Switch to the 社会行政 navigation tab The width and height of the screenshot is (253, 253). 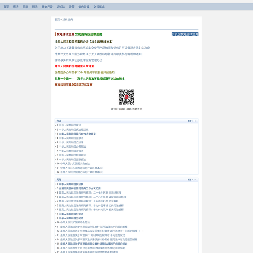click(x=47, y=7)
